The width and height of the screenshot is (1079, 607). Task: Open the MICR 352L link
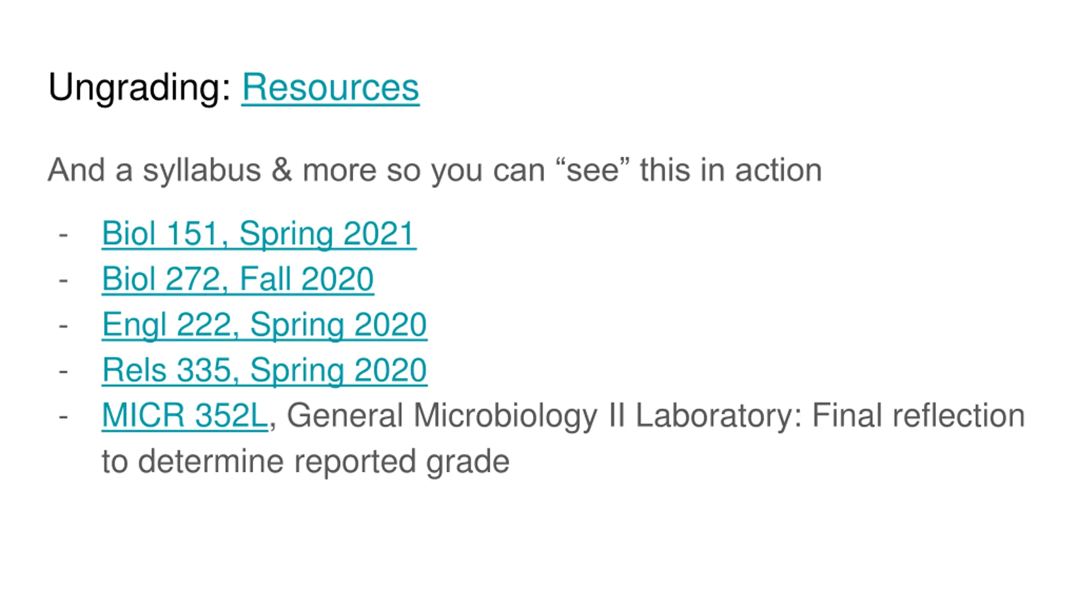pos(185,415)
